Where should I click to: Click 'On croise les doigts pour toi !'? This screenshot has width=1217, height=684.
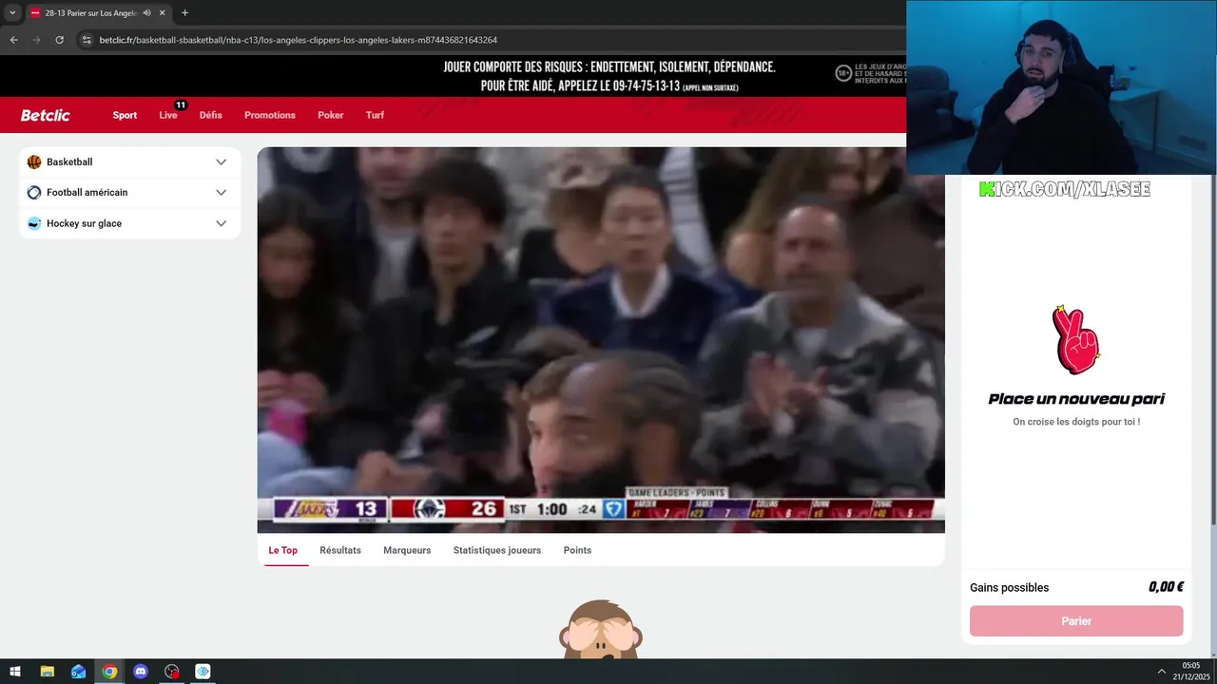pyautogui.click(x=1076, y=422)
